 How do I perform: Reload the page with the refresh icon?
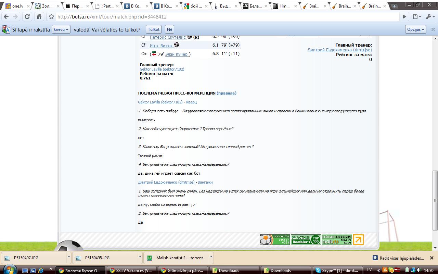click(27, 16)
